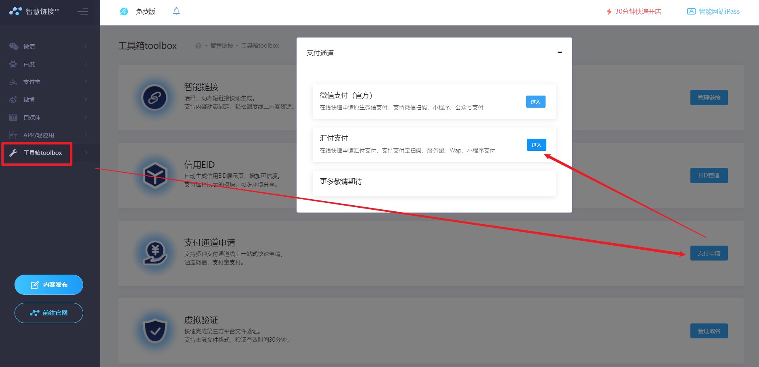
Task: Open the 支付宝 sidebar menu
Action: click(x=50, y=81)
